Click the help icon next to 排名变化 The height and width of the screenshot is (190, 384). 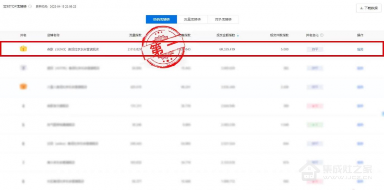click(322, 35)
